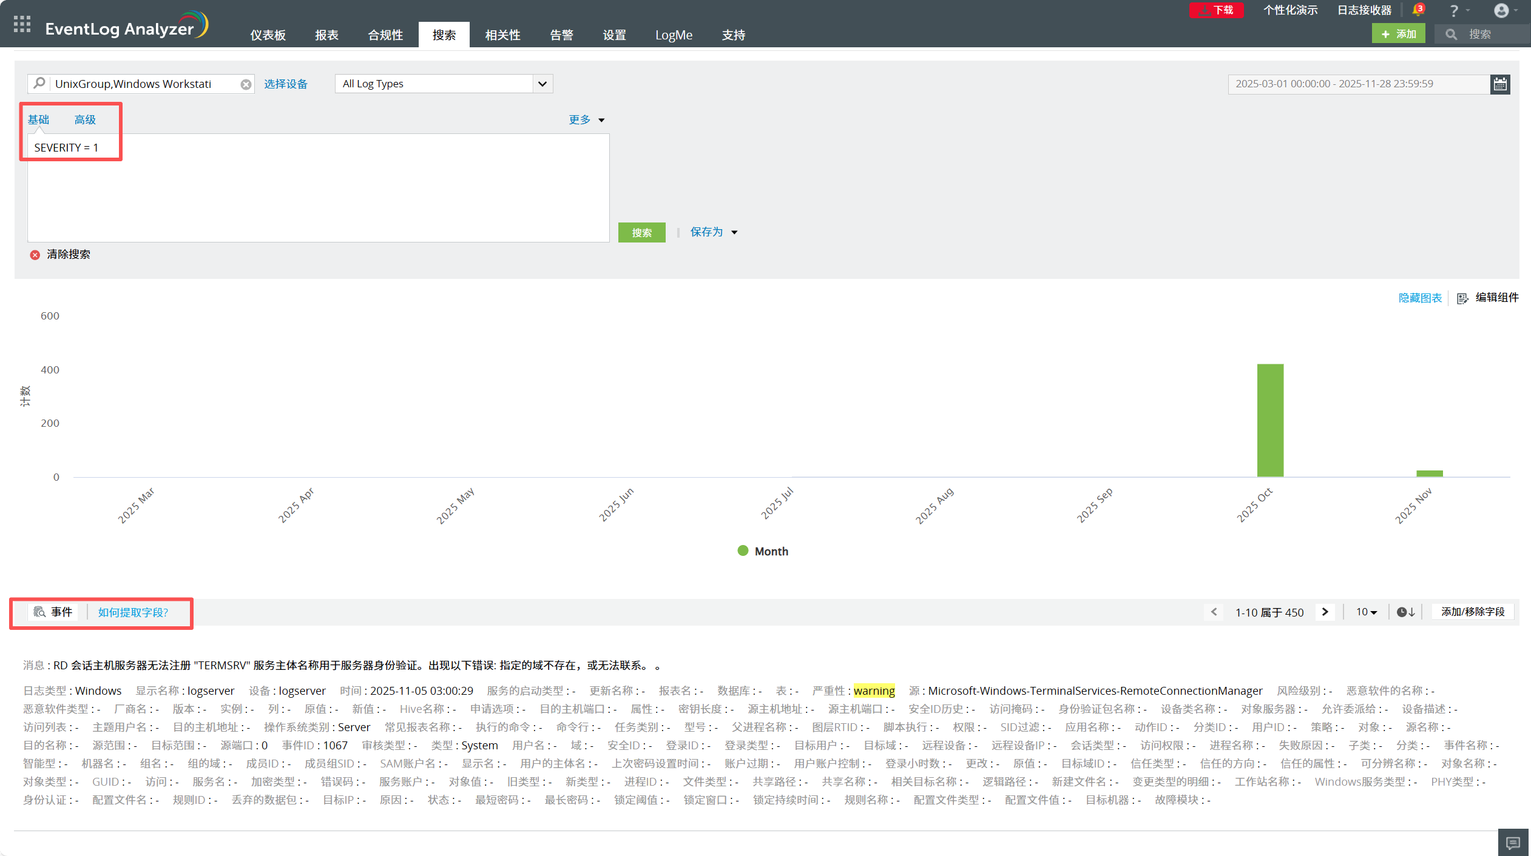The image size is (1531, 856).
Task: Open the chat feedback icon
Action: 1513,843
